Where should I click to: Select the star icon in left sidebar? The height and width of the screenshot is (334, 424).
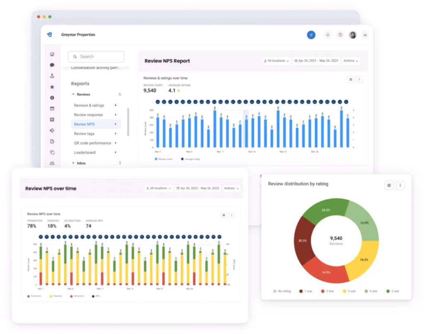tap(52, 87)
